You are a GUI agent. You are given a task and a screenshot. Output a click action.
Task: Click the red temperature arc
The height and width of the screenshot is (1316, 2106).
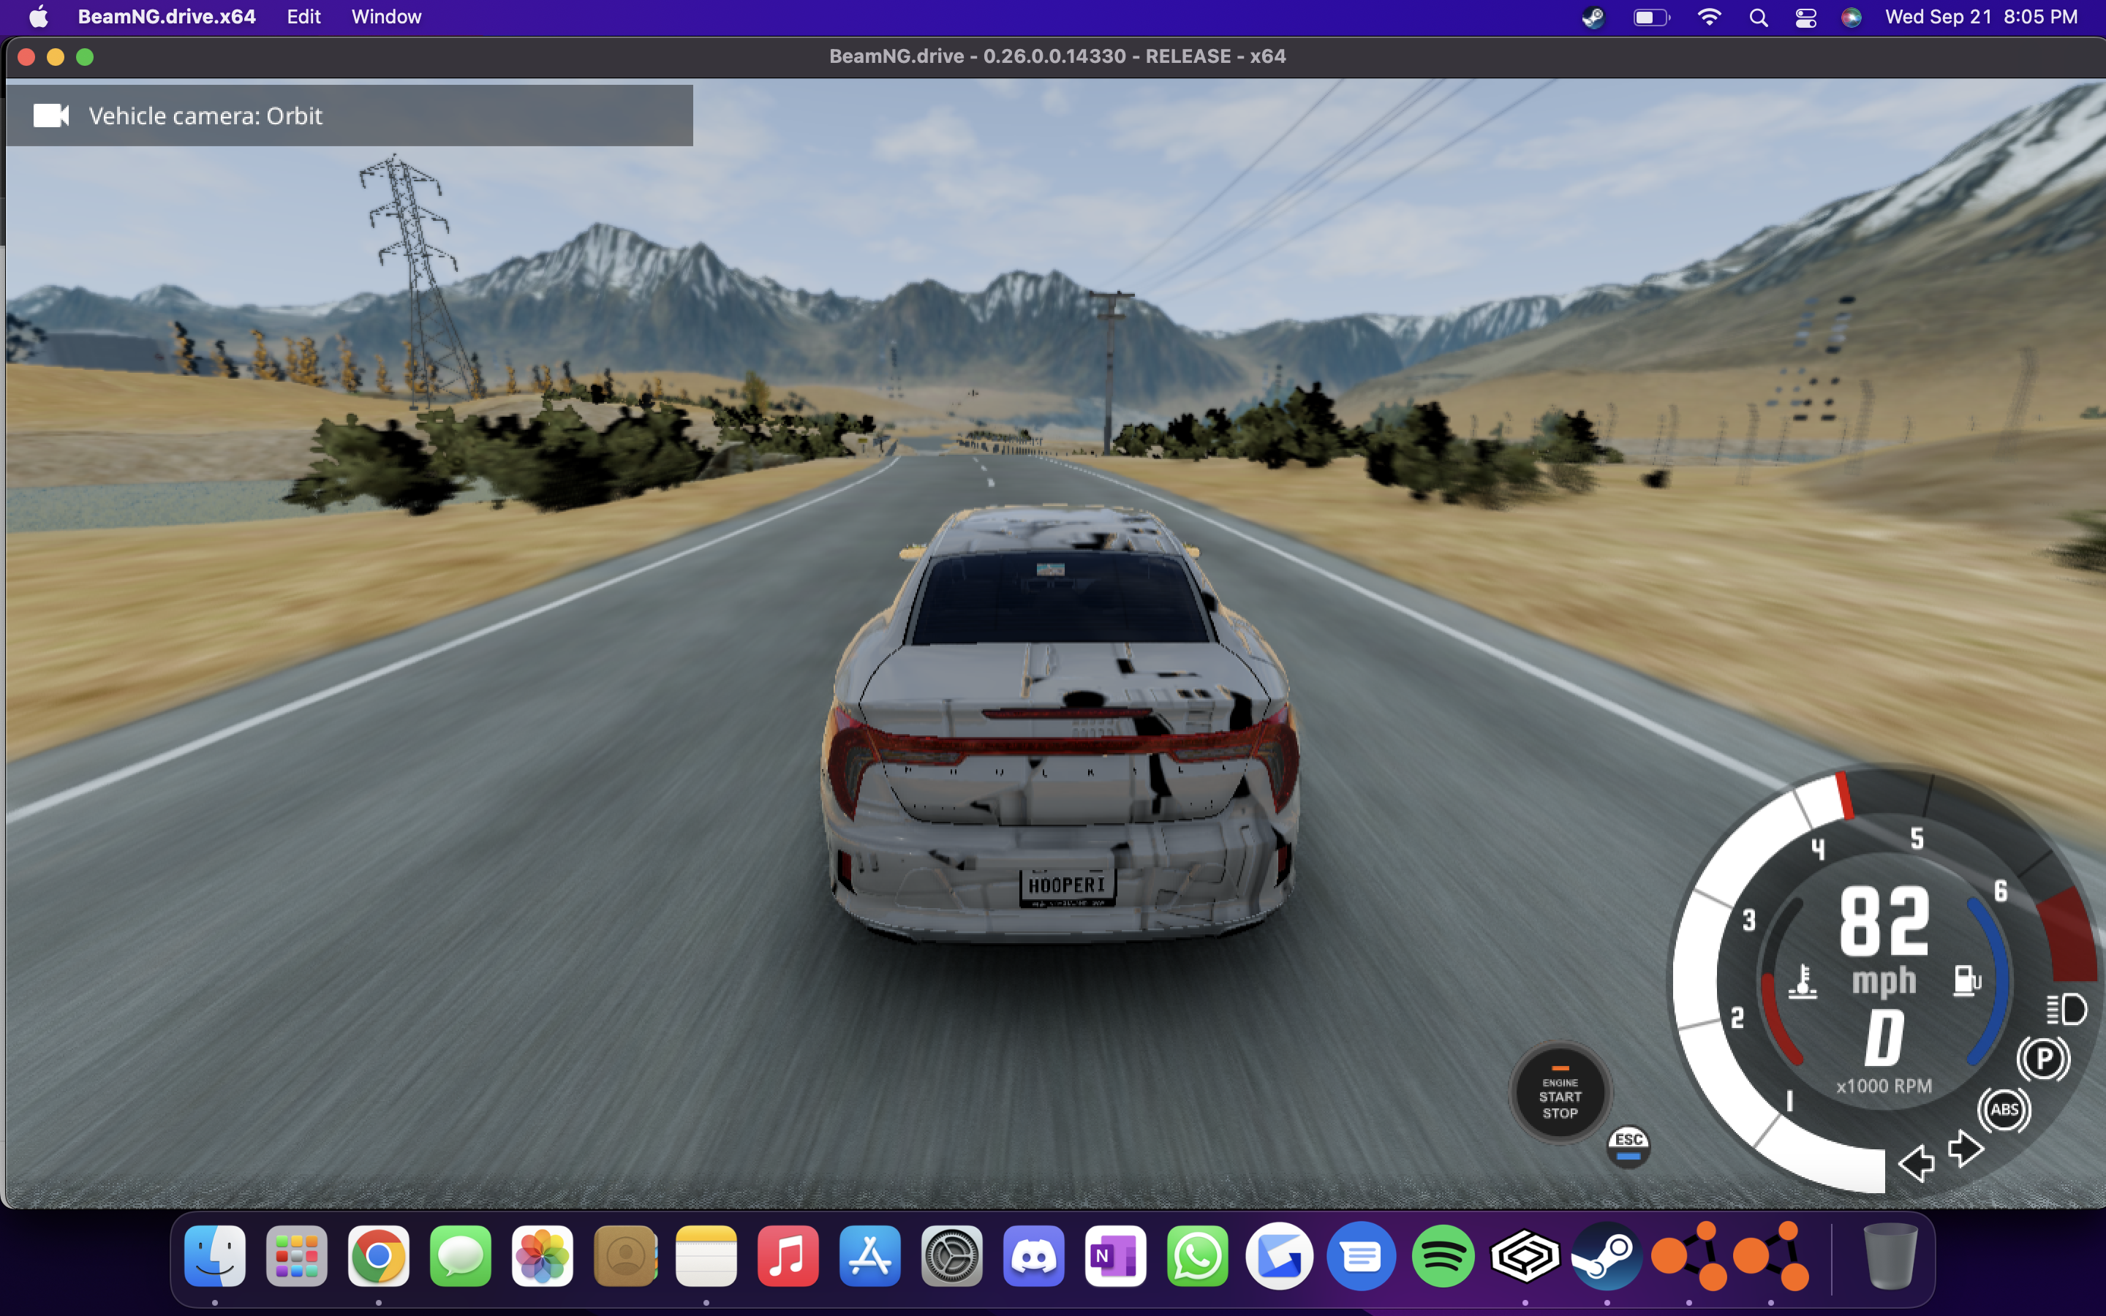pyautogui.click(x=1777, y=1018)
